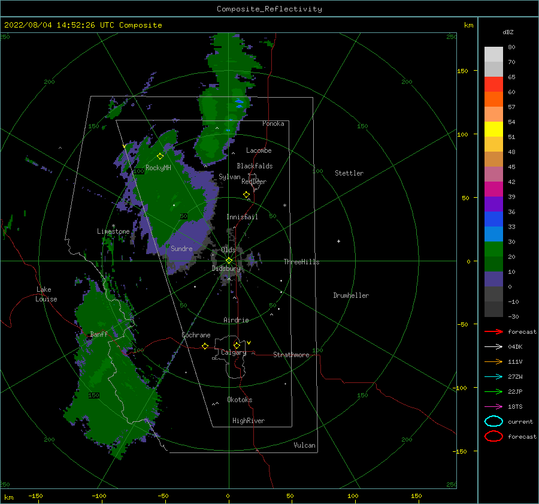Click the blue high-reflectivity cell near Ponoka
Image resolution: width=539 pixels, height=504 pixels.
point(239,101)
